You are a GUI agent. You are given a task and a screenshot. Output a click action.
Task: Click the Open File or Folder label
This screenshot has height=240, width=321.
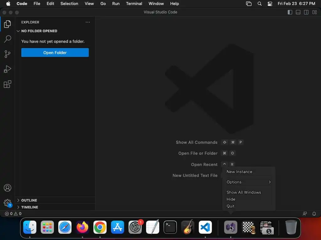pyautogui.click(x=198, y=153)
